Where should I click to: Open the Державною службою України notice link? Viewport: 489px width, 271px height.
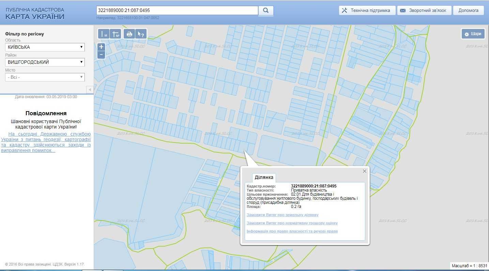[x=46, y=142]
